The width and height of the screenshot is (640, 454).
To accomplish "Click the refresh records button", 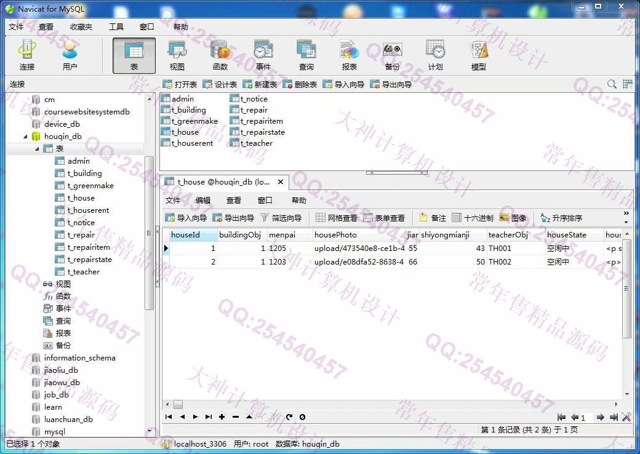I will (x=289, y=417).
